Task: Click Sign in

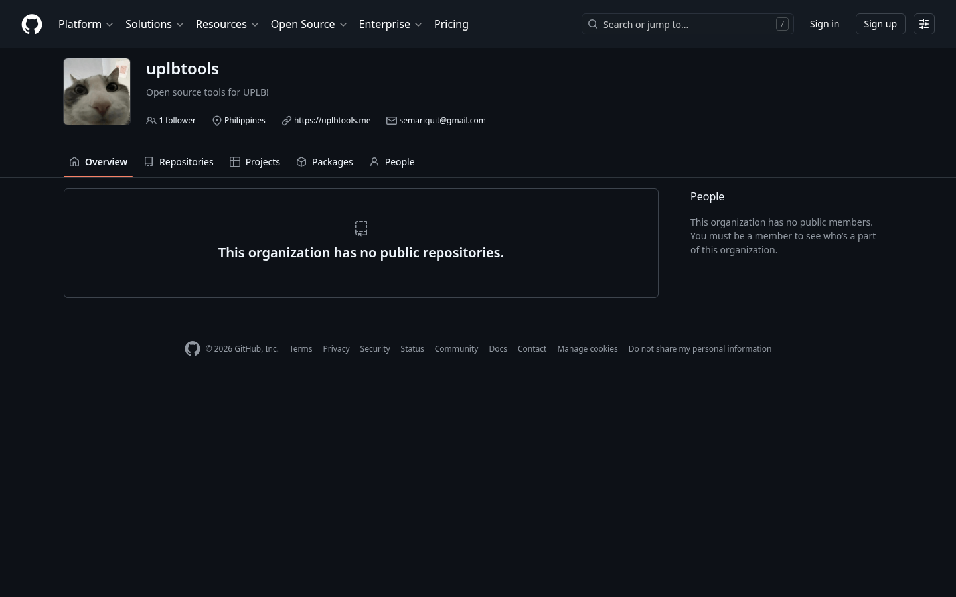Action: click(825, 24)
